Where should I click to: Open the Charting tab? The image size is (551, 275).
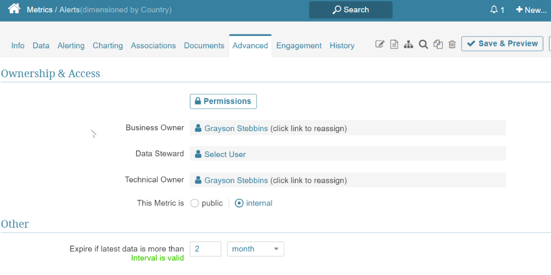(107, 45)
